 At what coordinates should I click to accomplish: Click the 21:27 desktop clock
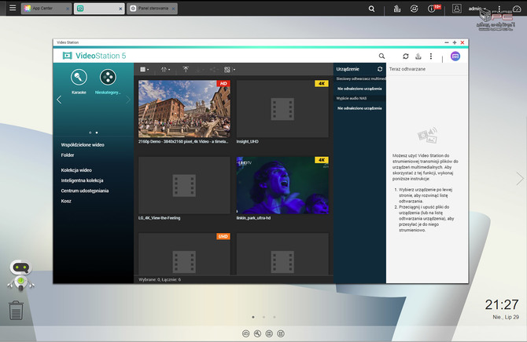point(502,304)
